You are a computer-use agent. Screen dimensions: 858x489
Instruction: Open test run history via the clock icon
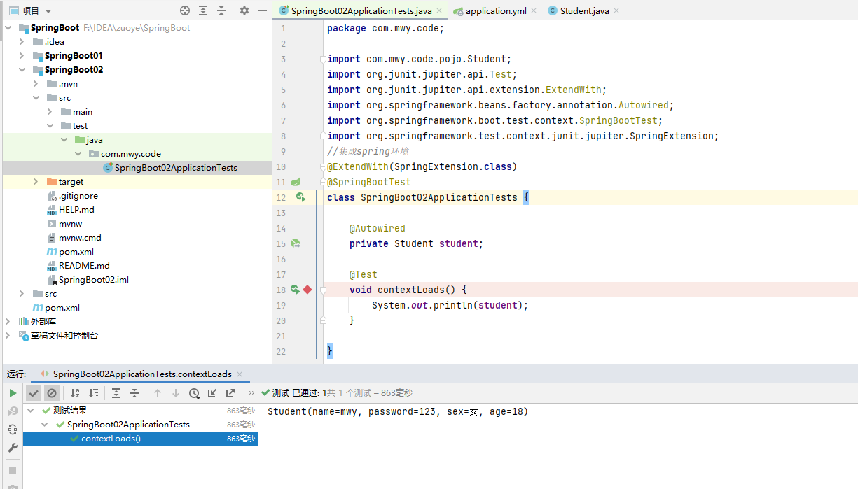(x=194, y=392)
